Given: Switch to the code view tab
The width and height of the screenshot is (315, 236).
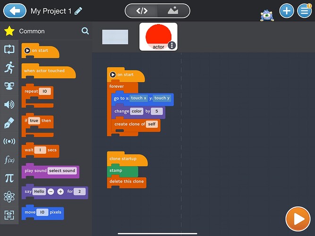Looking at the screenshot, I should pos(142,11).
